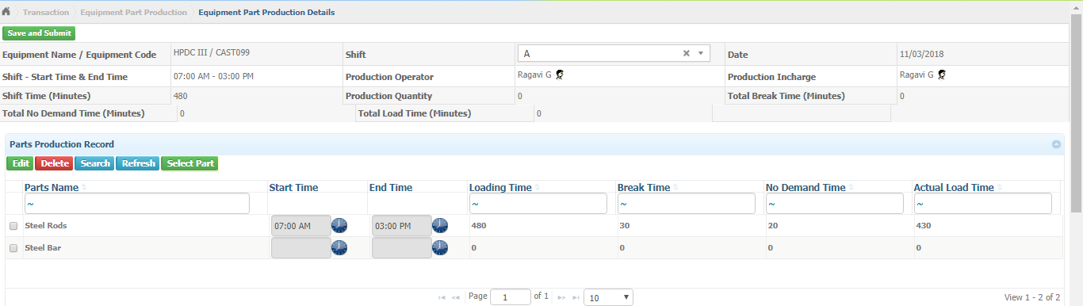Image resolution: width=1083 pixels, height=306 pixels.
Task: Click the Search button
Action: click(x=95, y=163)
